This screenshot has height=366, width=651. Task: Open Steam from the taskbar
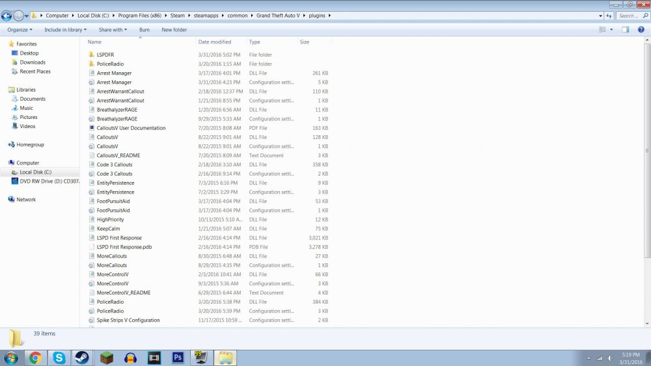82,358
